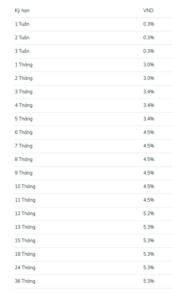Click the 15 Tháng row label
This screenshot has width=172, height=293.
pos(25,241)
